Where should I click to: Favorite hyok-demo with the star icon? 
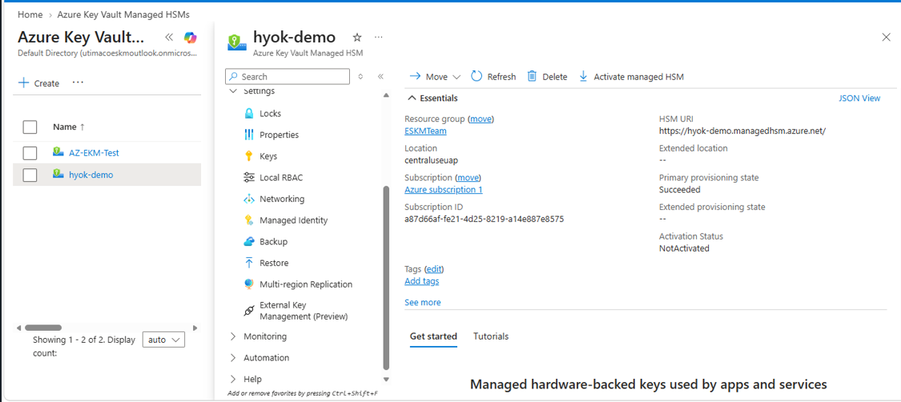(x=357, y=38)
